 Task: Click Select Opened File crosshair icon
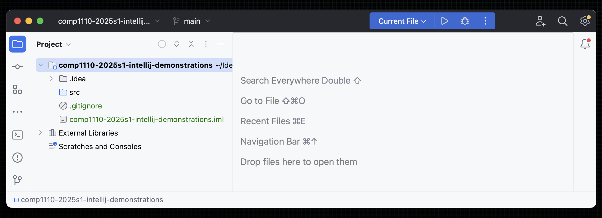click(x=162, y=44)
